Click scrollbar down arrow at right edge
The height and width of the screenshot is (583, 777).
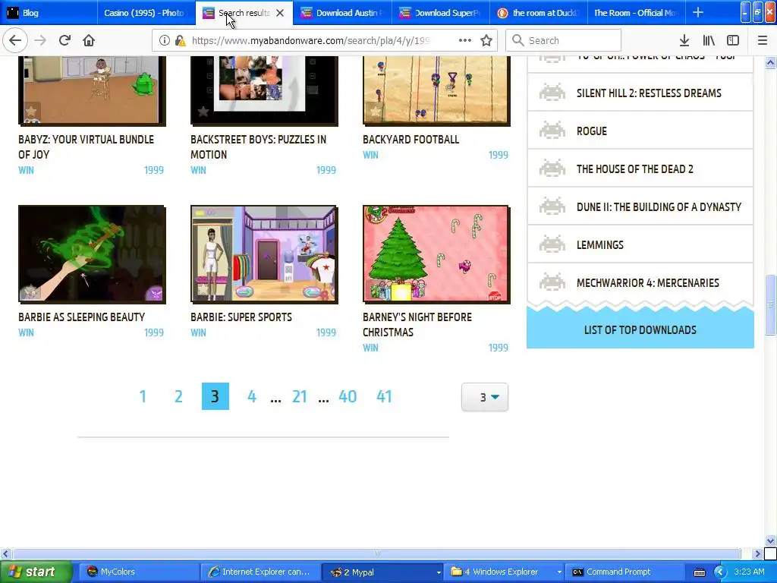770,540
